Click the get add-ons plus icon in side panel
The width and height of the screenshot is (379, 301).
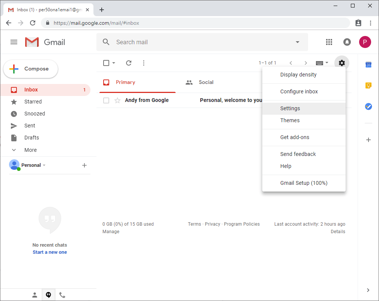pos(368,140)
